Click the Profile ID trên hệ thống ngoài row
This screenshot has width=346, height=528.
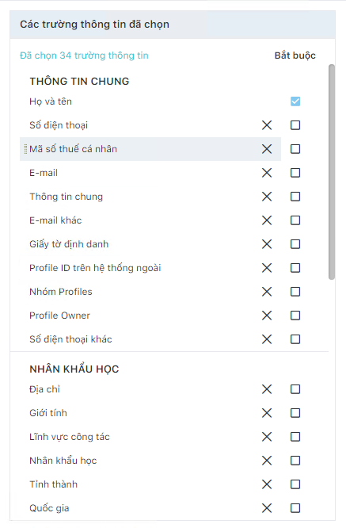(150, 268)
